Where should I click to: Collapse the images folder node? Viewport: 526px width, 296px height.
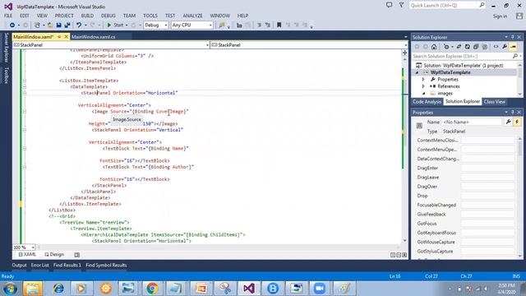(x=423, y=94)
